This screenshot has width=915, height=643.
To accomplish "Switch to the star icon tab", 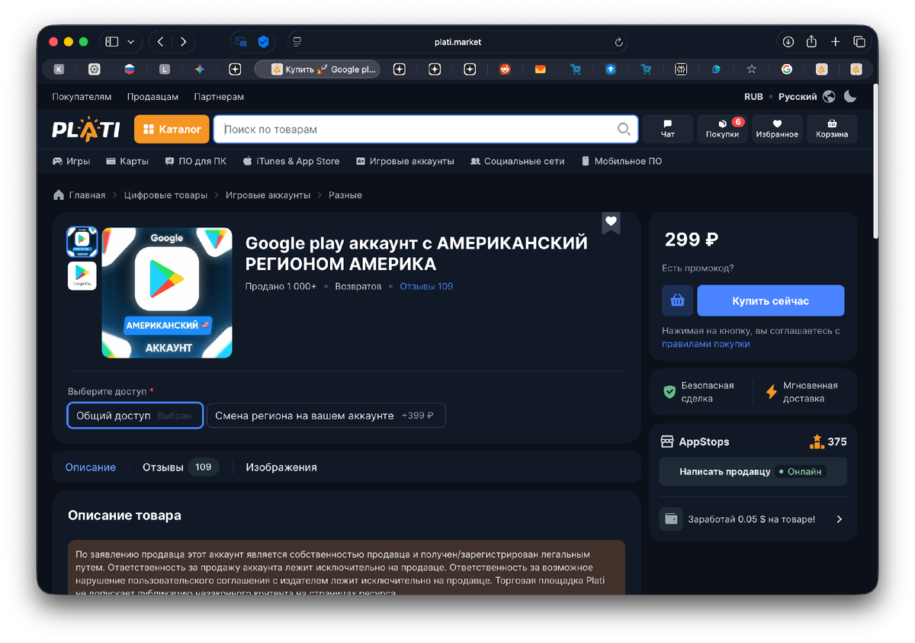I will [x=751, y=69].
